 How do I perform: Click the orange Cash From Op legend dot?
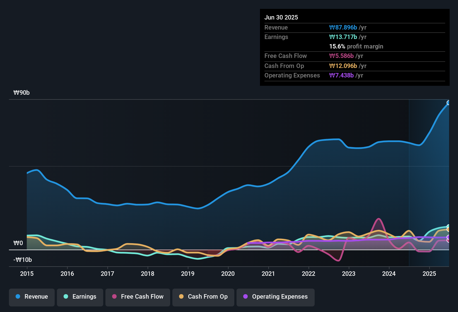[x=181, y=297]
